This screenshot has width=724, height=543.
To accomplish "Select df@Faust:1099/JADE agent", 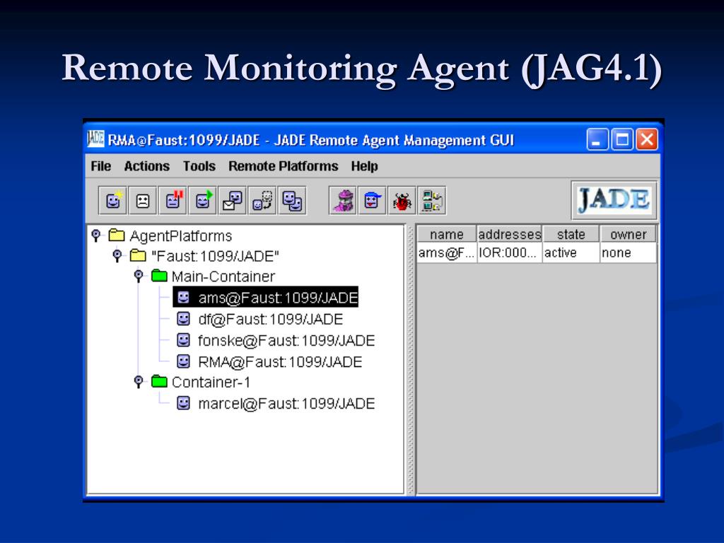I will (x=271, y=319).
